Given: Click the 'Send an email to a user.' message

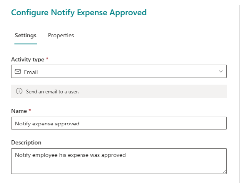Looking at the screenshot, I should pyautogui.click(x=52, y=92).
